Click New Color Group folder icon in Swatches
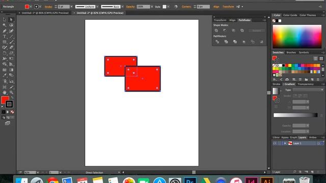The image size is (326, 183). (x=306, y=79)
